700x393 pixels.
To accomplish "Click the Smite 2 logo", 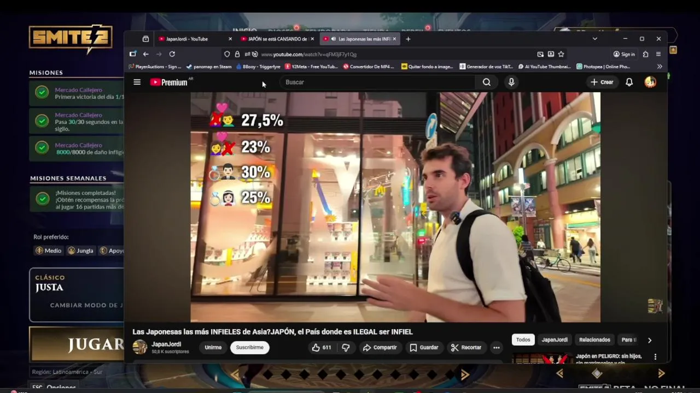I will pyautogui.click(x=71, y=38).
